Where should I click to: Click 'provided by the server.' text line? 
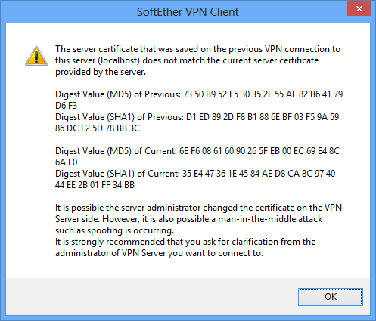point(101,72)
